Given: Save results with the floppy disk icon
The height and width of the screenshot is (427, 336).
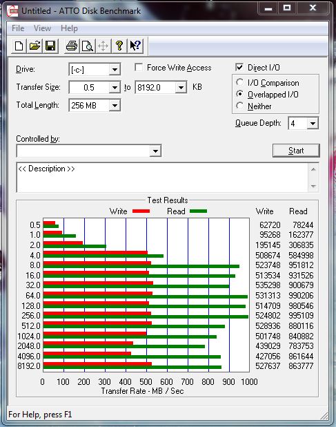Looking at the screenshot, I should click(x=50, y=46).
